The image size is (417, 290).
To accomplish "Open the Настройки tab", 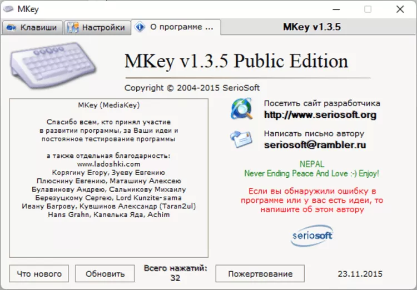I will point(97,28).
